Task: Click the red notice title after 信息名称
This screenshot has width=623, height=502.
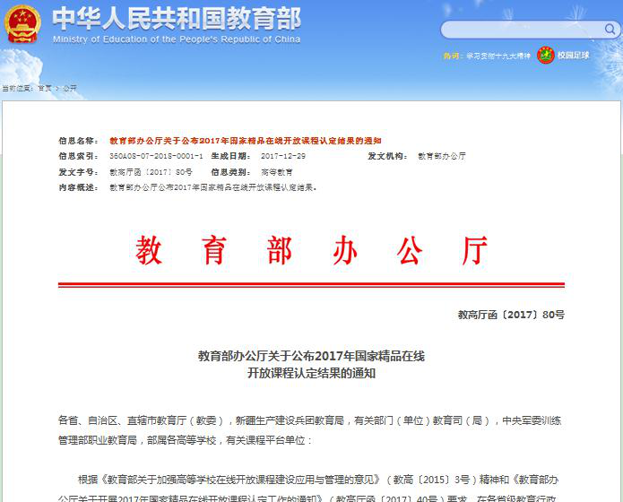Action: tap(246, 141)
